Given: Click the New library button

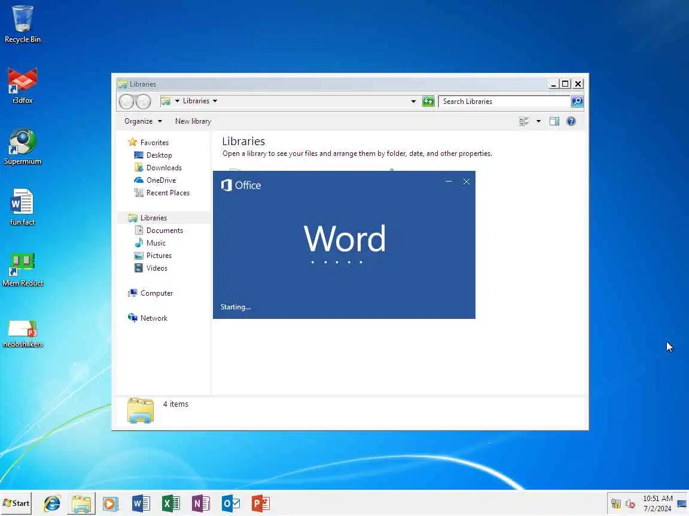Looking at the screenshot, I should [x=193, y=121].
